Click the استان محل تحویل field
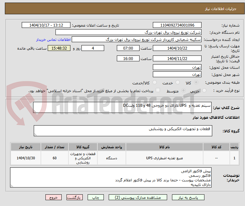 [177, 67]
